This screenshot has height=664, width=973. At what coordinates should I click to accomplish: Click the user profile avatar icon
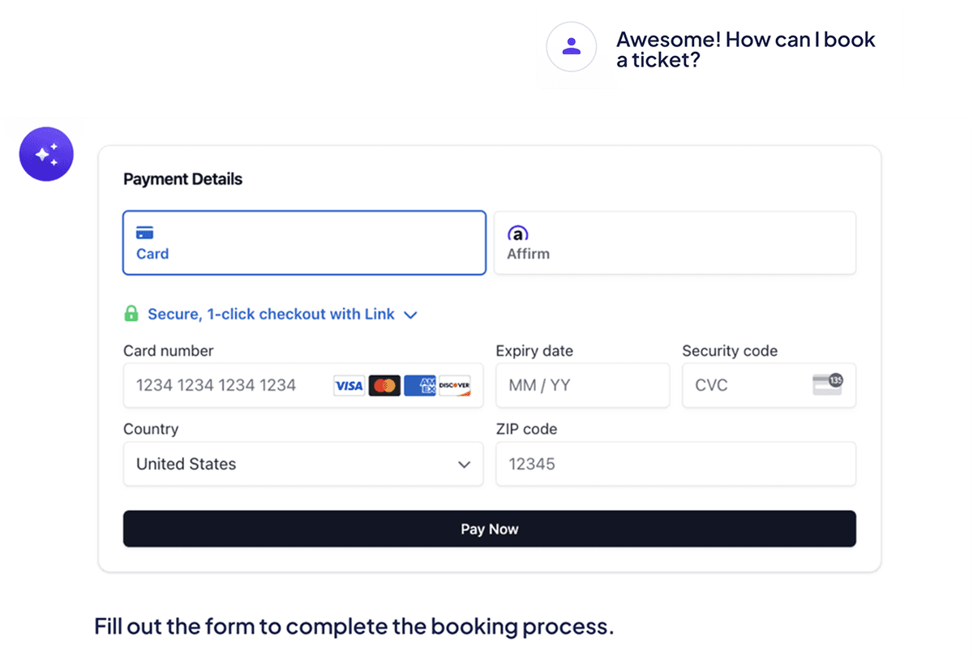[x=572, y=46]
